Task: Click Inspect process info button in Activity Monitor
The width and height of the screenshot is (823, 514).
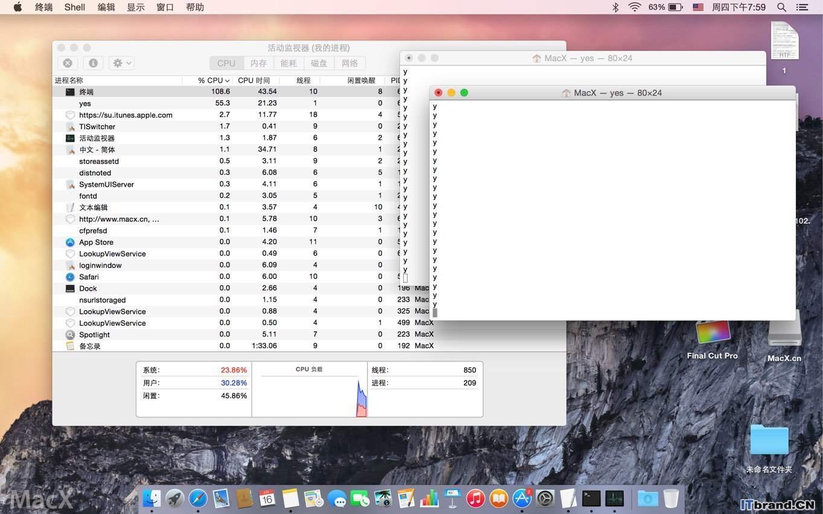Action: pyautogui.click(x=93, y=63)
